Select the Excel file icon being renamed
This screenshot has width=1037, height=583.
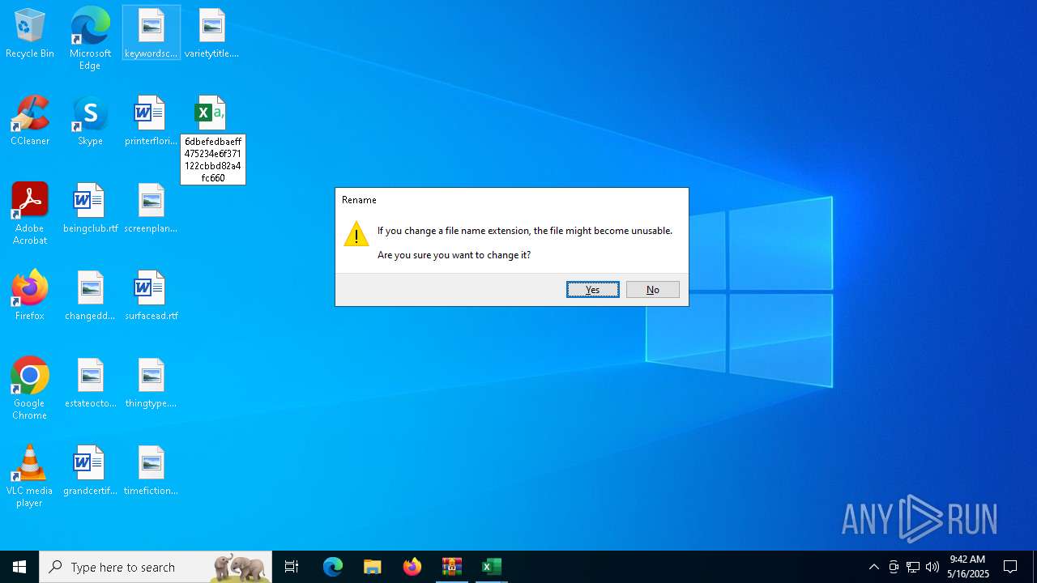click(211, 113)
